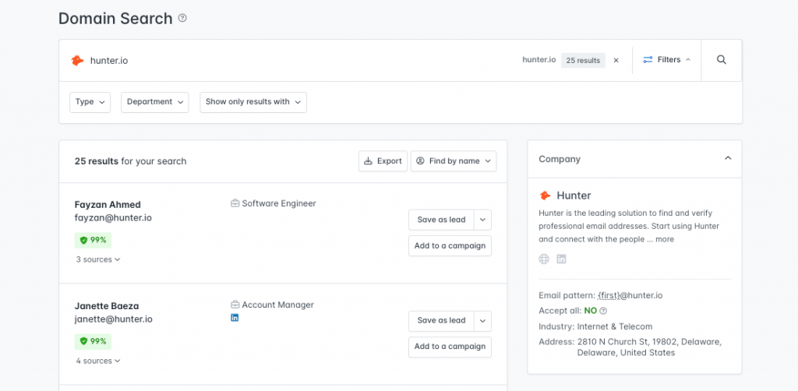Click the briefcase icon beside Account Manager
798x391 pixels.
point(235,305)
